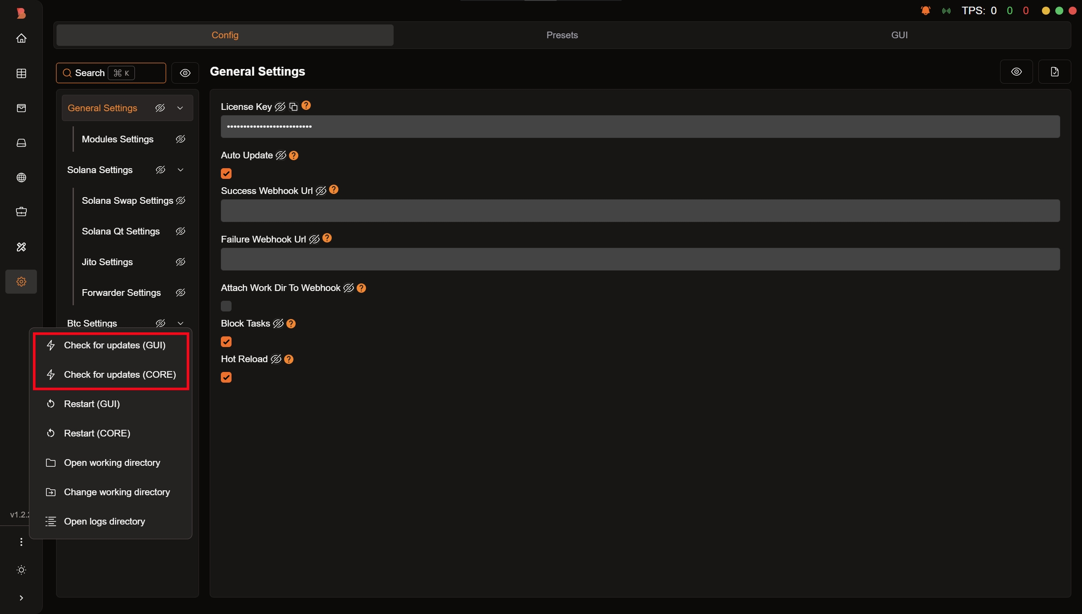Copy the License Key with copy icon
Viewport: 1082px width, 614px height.
tap(294, 107)
